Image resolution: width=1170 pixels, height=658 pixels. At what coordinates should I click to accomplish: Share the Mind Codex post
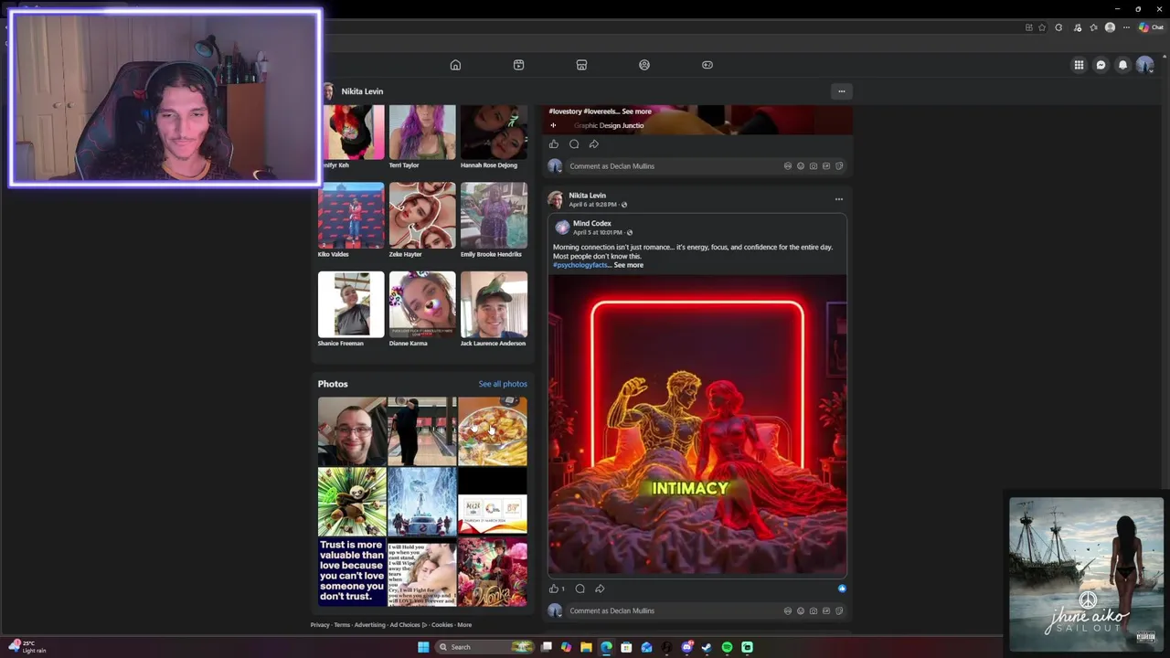(x=600, y=589)
